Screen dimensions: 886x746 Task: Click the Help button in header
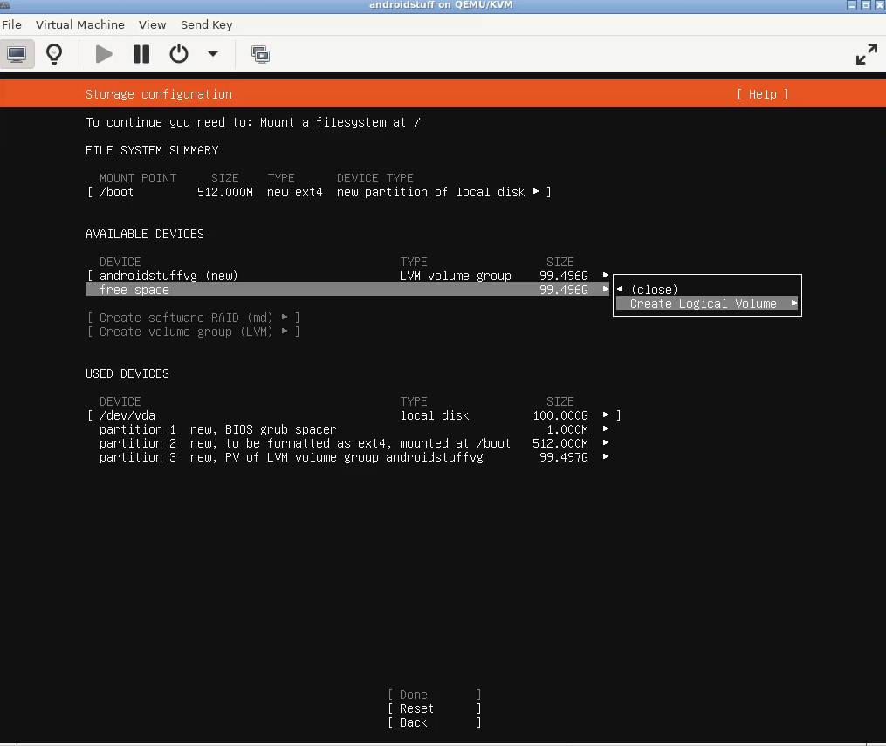click(763, 94)
